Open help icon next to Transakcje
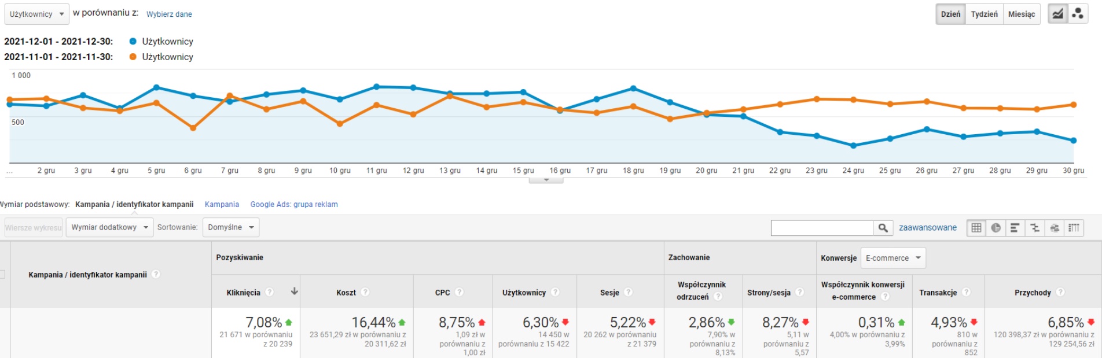The image size is (1102, 358). pos(966,292)
